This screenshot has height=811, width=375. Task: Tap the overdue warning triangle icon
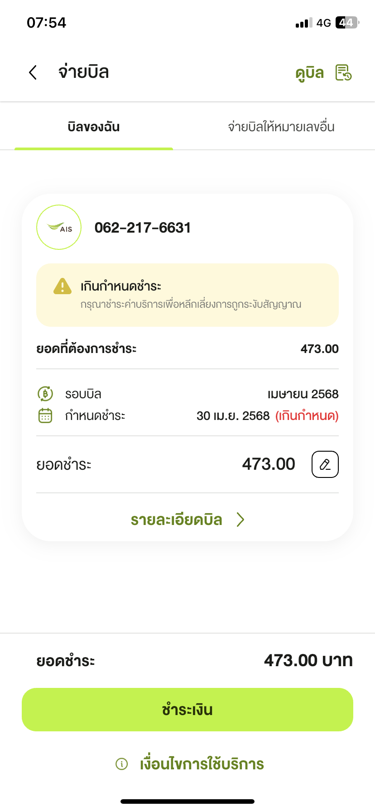click(62, 286)
